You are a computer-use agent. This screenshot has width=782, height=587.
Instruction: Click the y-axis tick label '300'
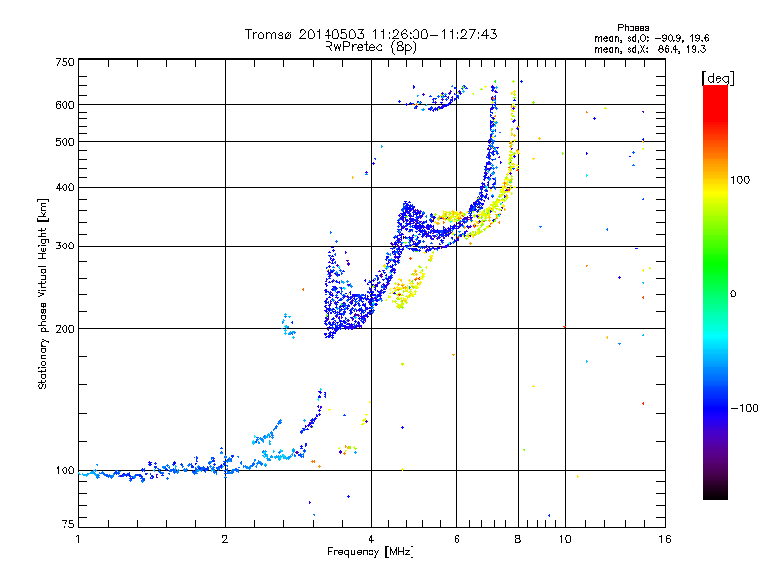(65, 247)
